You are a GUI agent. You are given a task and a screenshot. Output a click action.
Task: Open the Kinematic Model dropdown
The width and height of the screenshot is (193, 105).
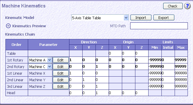point(126,18)
